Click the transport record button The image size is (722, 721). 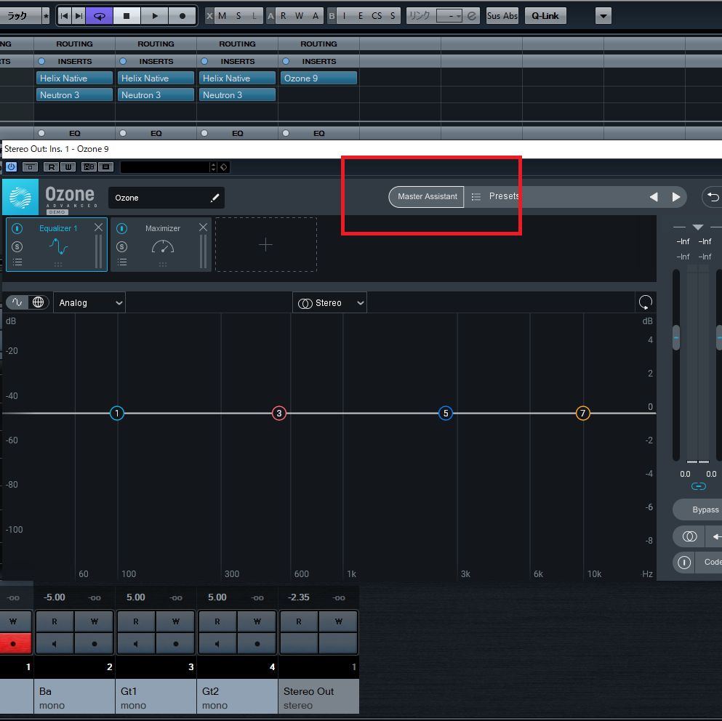(x=182, y=16)
